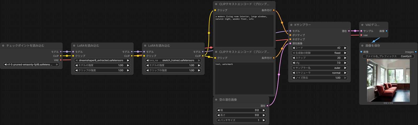Click the red VAE output port on checkpoint node

[61, 60]
